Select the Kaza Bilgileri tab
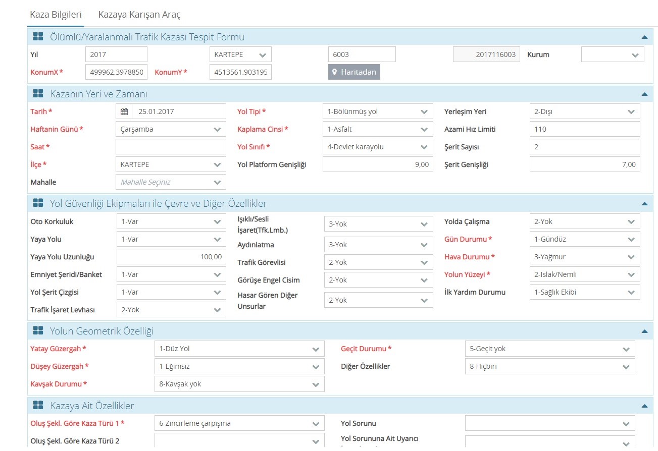 pyautogui.click(x=56, y=15)
